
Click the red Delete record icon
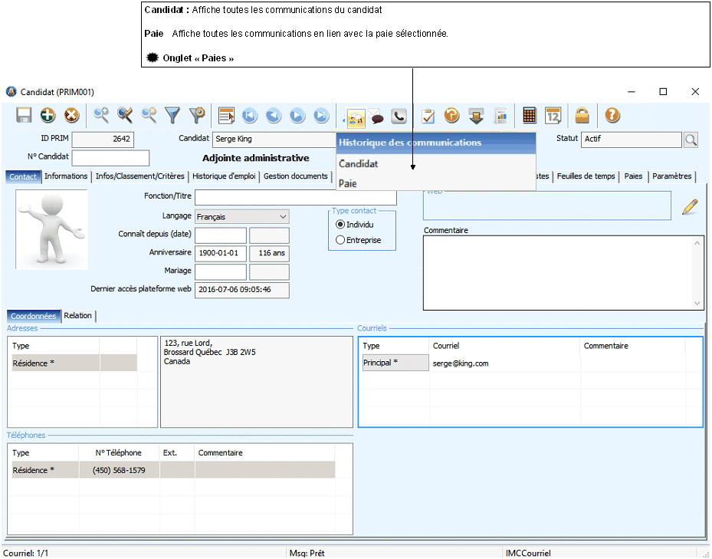tap(71, 116)
